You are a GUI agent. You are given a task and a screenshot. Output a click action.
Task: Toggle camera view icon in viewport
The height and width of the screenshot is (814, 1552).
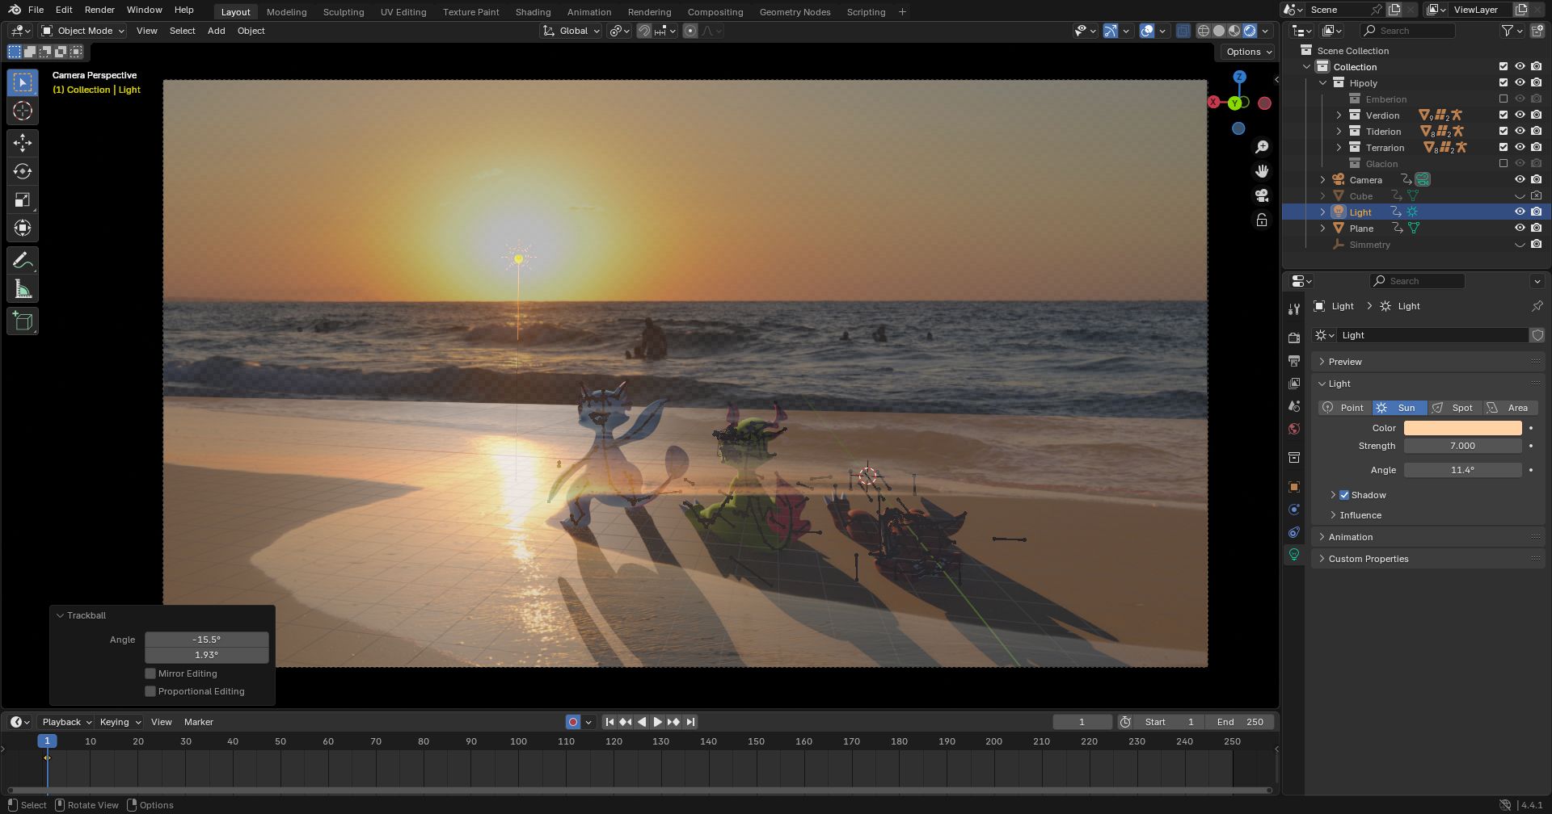[1262, 195]
